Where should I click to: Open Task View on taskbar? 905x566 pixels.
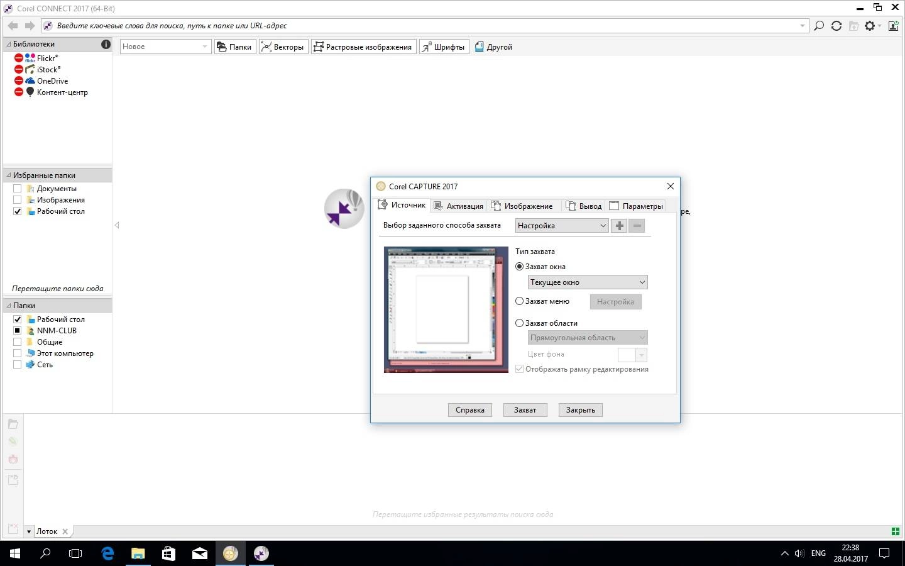click(75, 553)
